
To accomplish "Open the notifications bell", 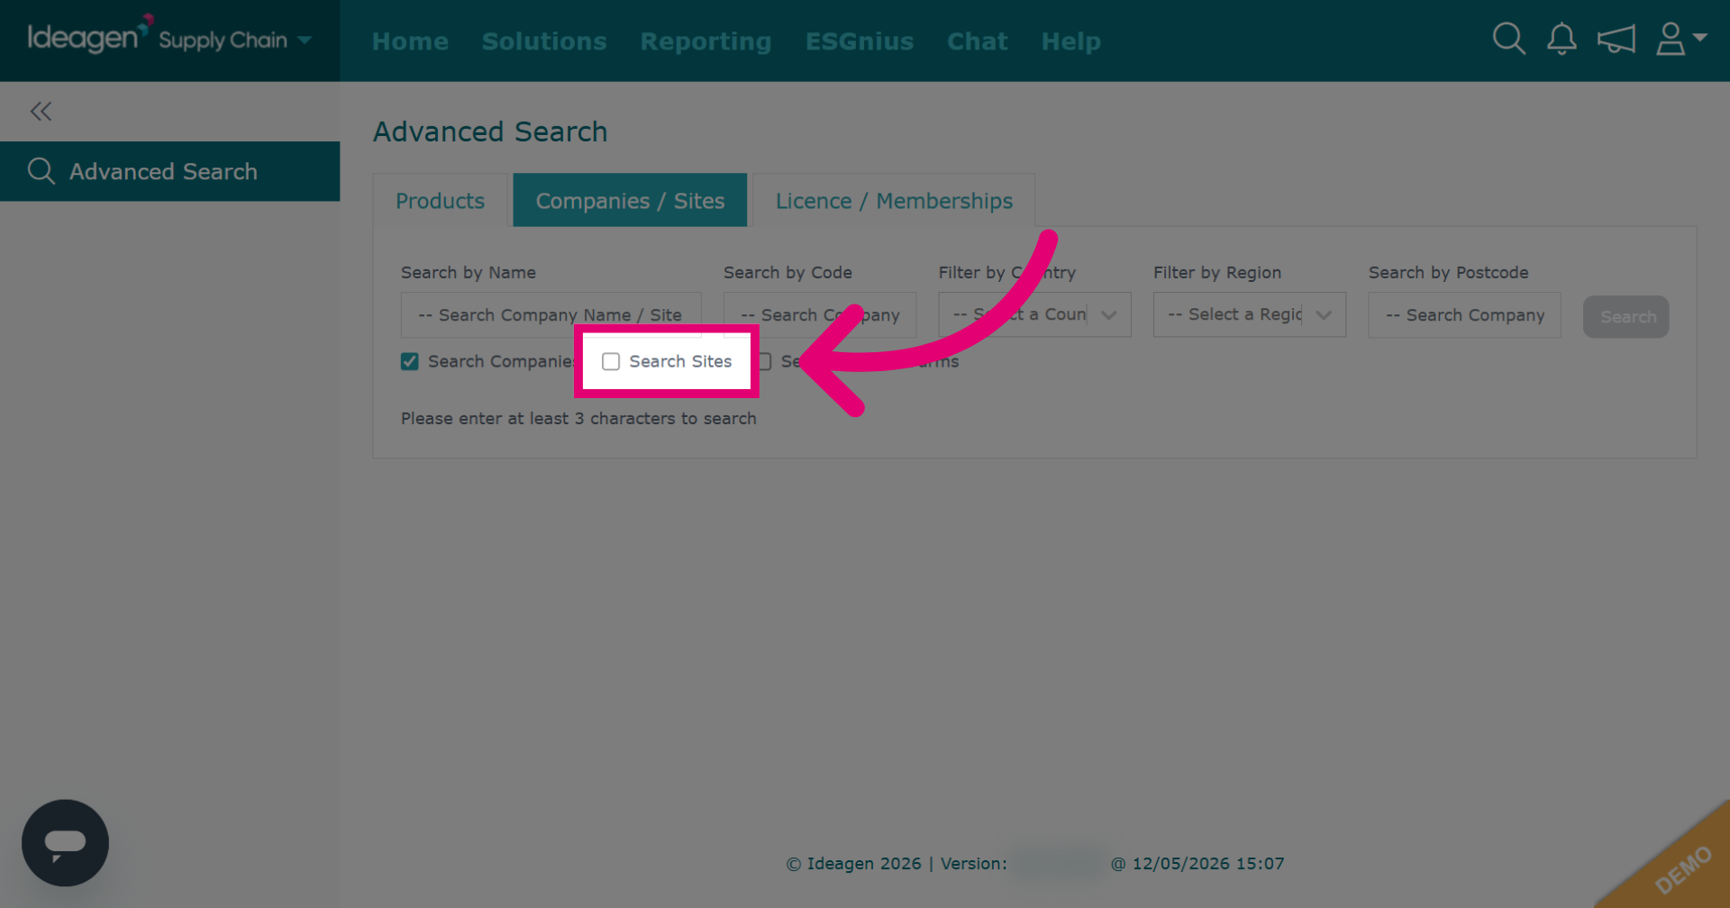I will (1562, 40).
